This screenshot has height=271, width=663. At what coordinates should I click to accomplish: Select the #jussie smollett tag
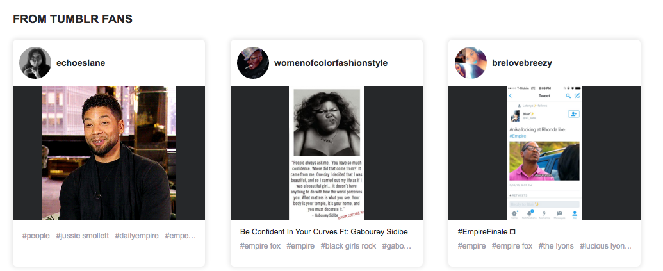pyautogui.click(x=82, y=236)
